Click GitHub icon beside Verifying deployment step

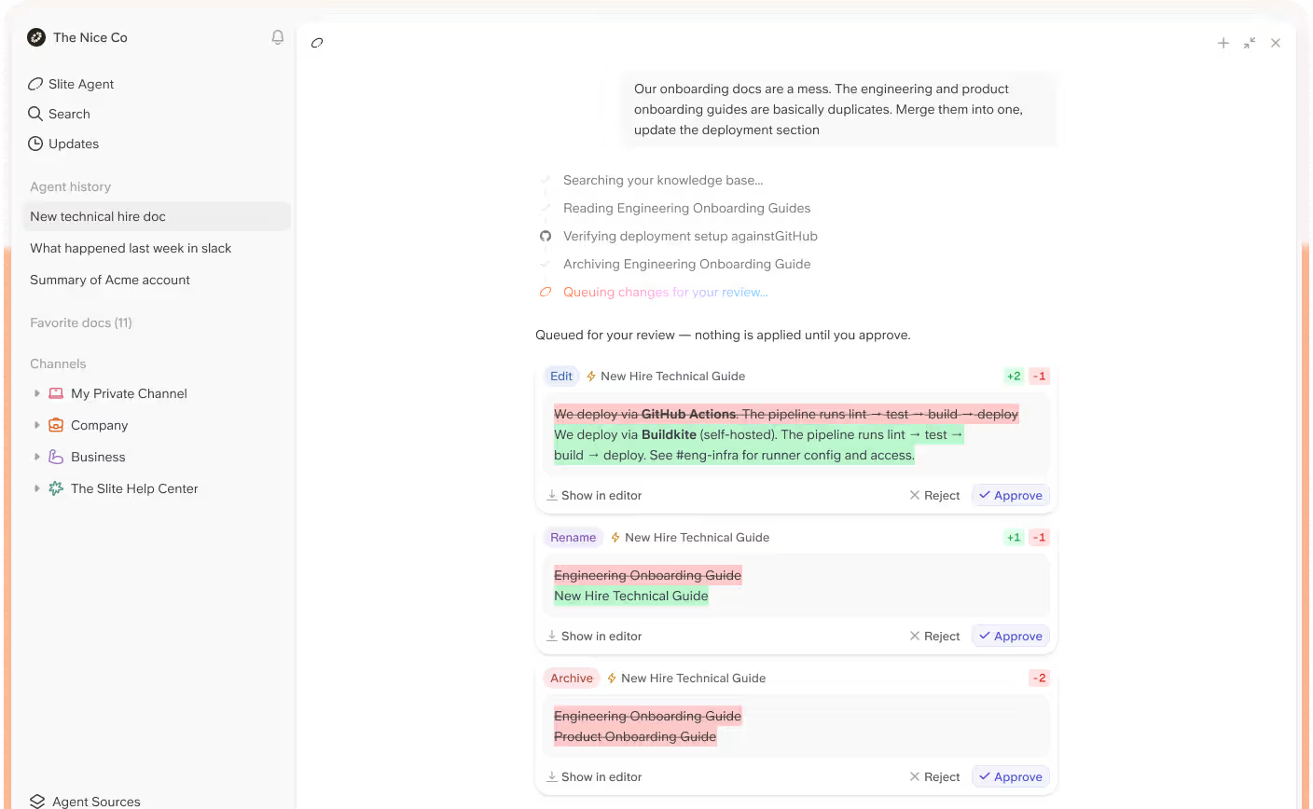coord(546,236)
